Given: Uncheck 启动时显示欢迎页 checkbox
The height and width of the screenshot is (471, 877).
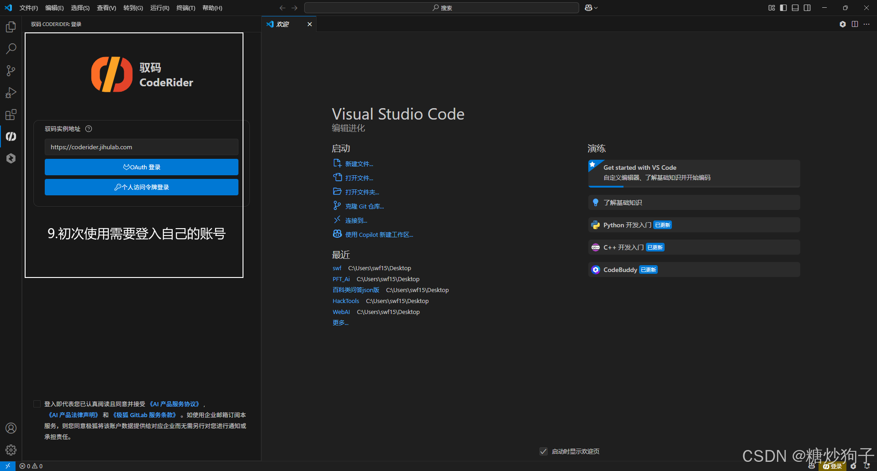Looking at the screenshot, I should [544, 451].
